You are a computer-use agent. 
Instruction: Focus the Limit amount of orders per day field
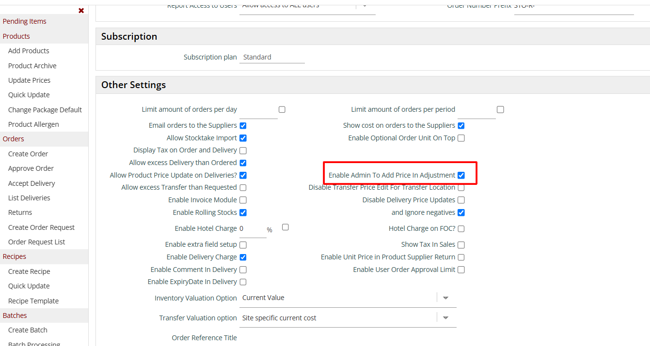point(258,110)
